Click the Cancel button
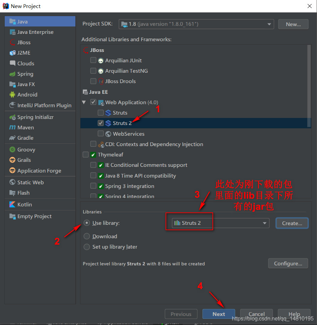The image size is (317, 325). tap(256, 314)
